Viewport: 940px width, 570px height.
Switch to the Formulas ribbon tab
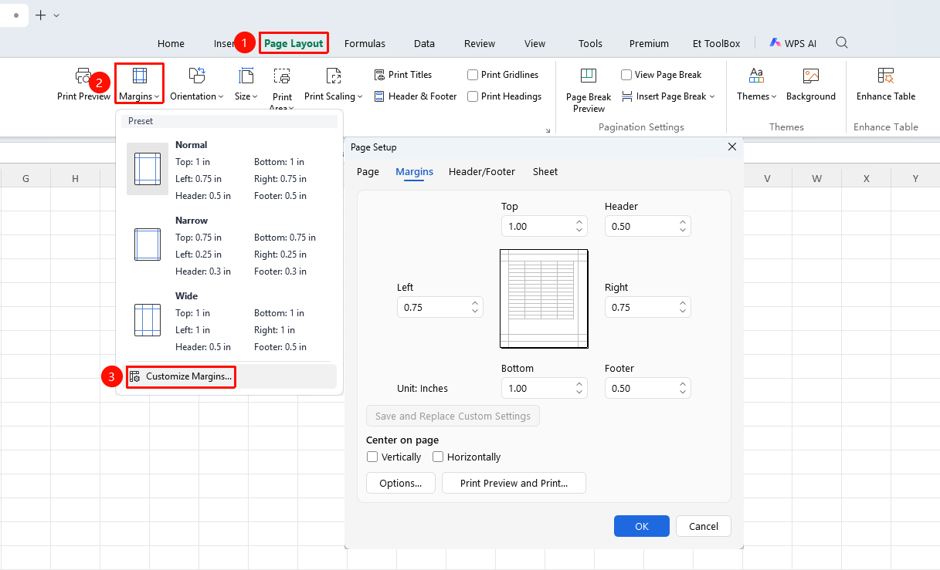(x=365, y=43)
